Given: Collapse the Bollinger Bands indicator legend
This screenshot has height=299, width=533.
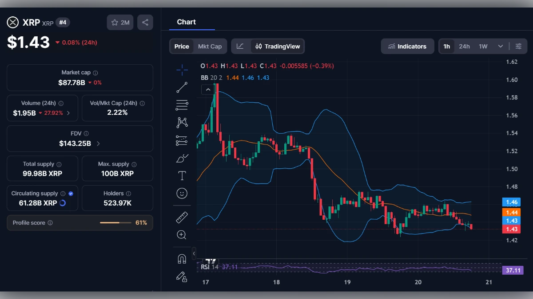Looking at the screenshot, I should (x=208, y=89).
